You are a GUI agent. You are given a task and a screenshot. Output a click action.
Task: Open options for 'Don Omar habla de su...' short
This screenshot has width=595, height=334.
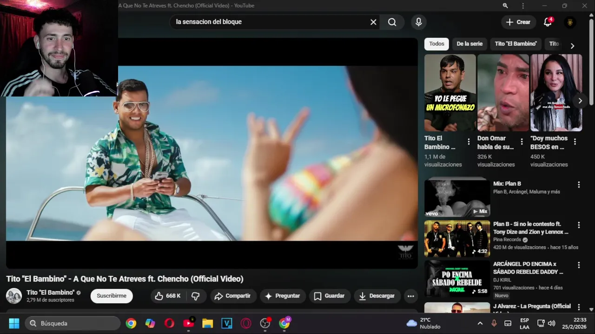point(522,141)
